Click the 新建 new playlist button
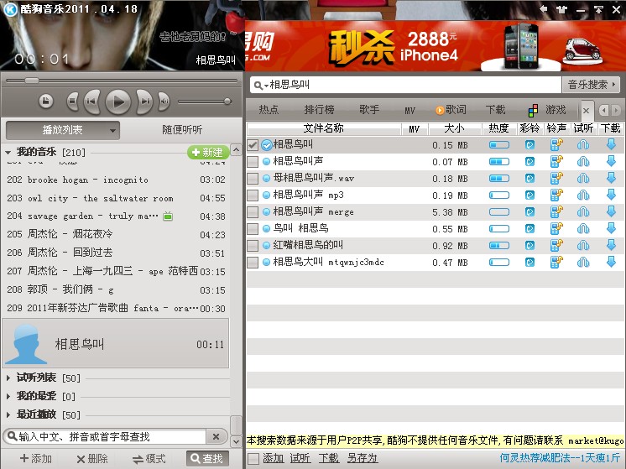 pos(208,152)
